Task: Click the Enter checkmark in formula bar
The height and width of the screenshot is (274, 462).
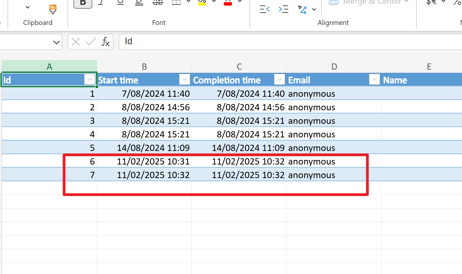Action: click(90, 42)
